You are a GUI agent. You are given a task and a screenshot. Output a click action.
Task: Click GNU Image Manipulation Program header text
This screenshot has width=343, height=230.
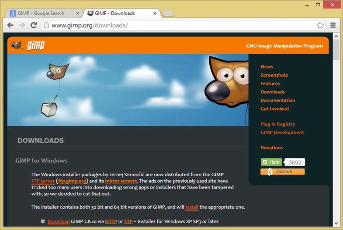(284, 46)
